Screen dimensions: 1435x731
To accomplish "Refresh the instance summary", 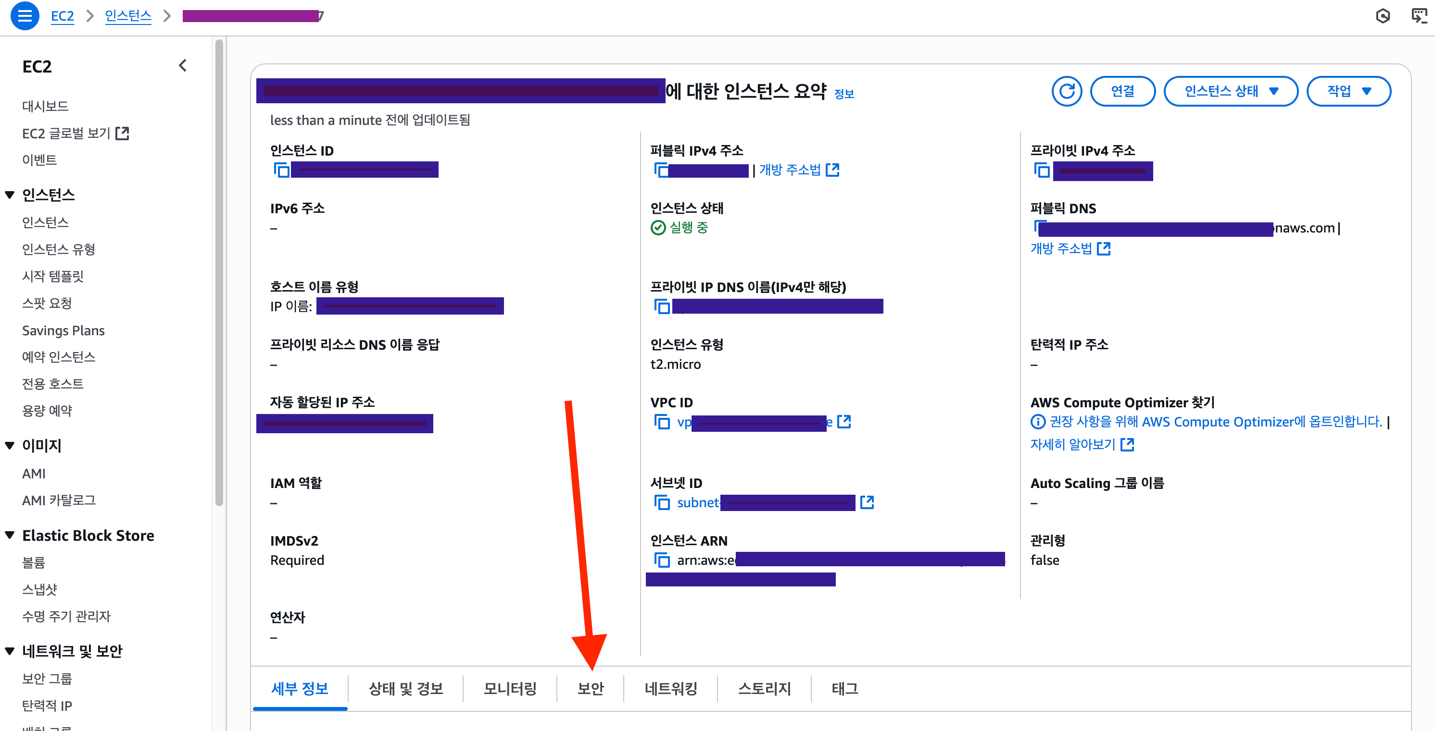I will 1066,91.
